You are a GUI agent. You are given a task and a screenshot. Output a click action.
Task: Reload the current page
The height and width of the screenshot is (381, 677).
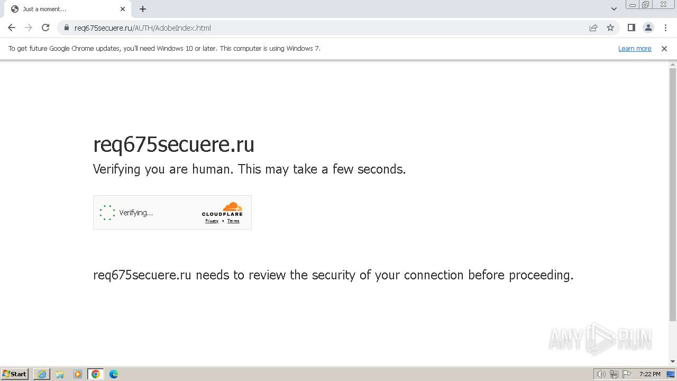[x=45, y=28]
